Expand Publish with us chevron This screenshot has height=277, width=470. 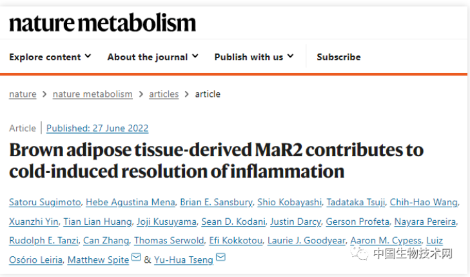[x=291, y=56]
